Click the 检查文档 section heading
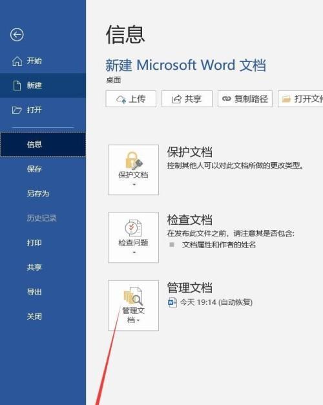 tap(190, 220)
